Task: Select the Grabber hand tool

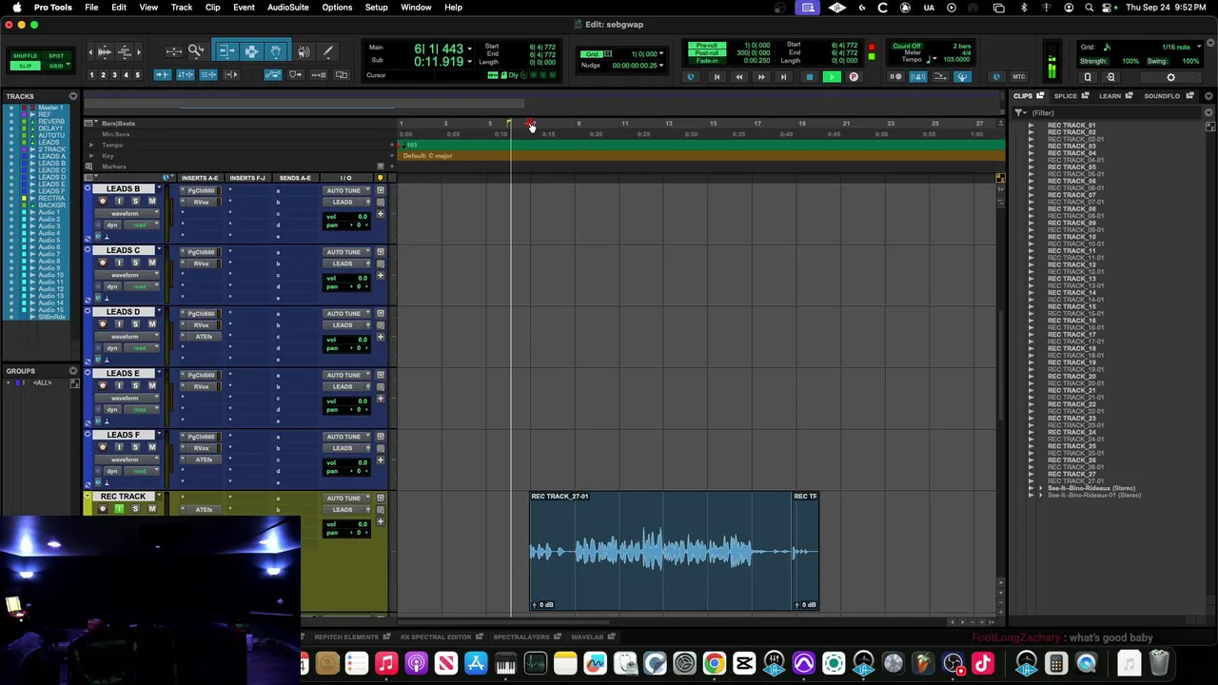Action: (276, 51)
